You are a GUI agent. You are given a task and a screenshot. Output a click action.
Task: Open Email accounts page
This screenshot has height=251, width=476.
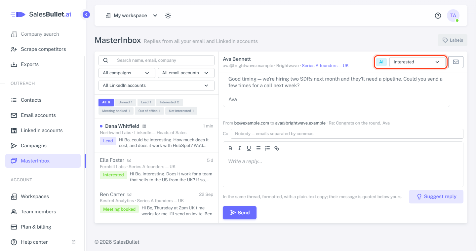(43, 115)
